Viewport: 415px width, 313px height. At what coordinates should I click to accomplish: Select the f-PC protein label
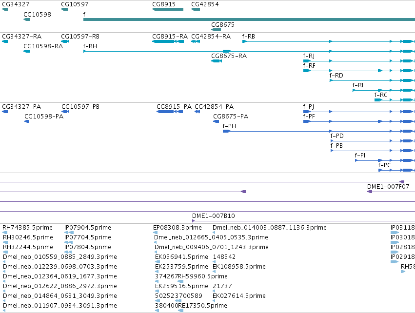(x=384, y=165)
